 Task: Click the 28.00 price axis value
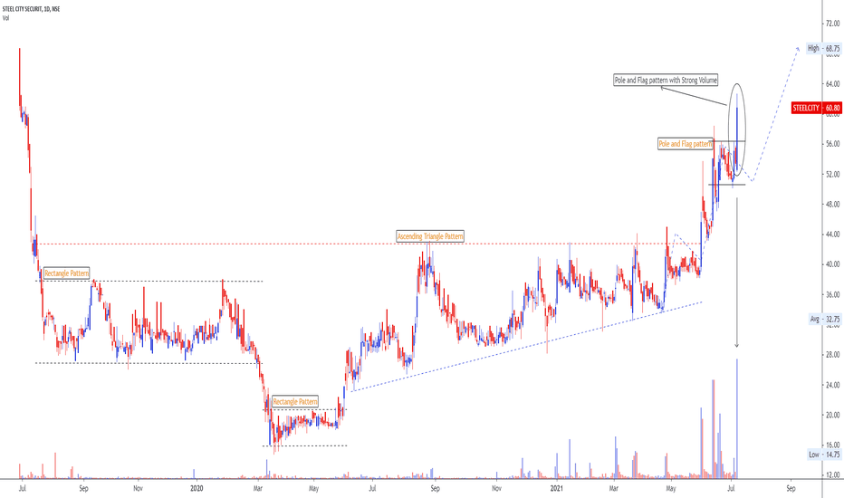(x=832, y=355)
